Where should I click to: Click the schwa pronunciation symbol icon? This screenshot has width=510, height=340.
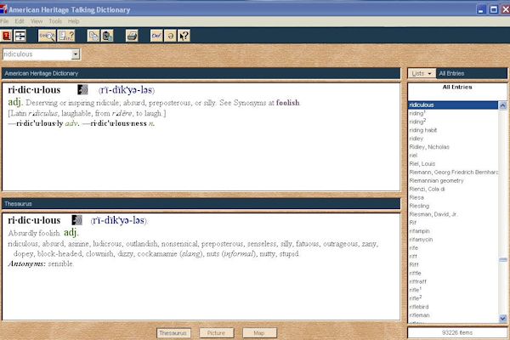[x=170, y=36]
